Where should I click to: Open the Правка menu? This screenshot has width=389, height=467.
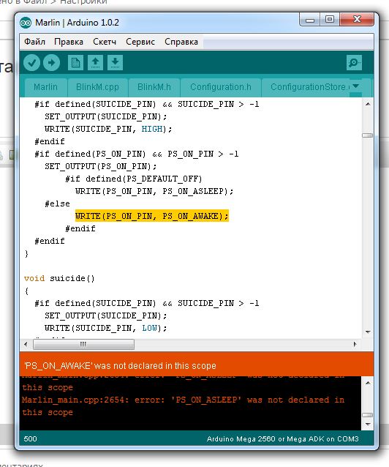pos(69,42)
